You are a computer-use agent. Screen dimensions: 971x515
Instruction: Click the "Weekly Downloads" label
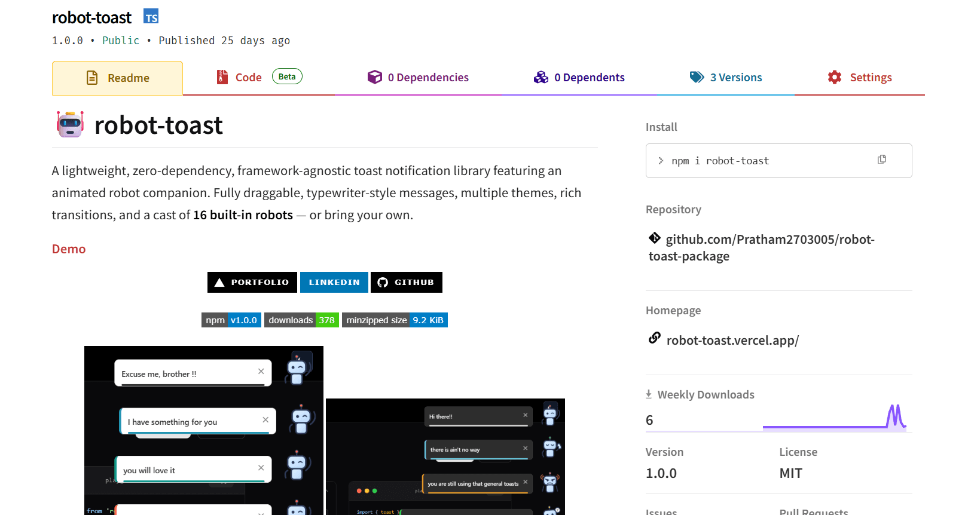pyautogui.click(x=706, y=395)
